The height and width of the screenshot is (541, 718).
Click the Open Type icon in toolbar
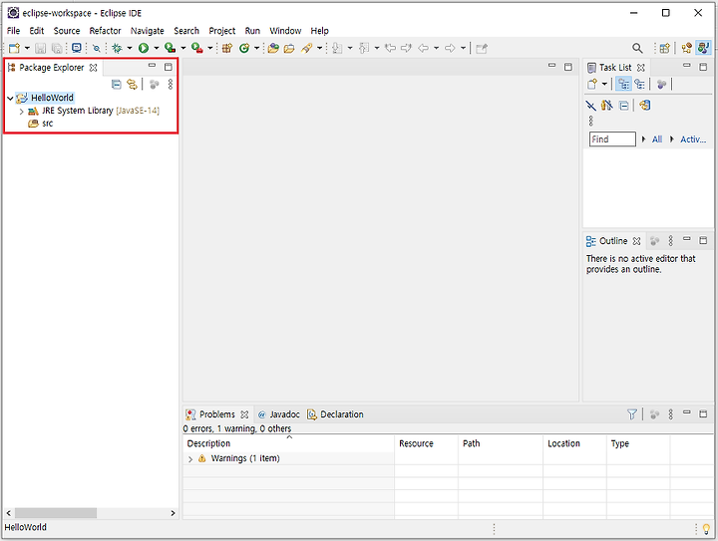[273, 48]
